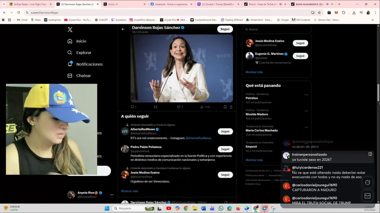Switch to AirNav Radar browser tab
Image resolution: width=380 pixels, height=213 pixels.
pyautogui.click(x=30, y=4)
